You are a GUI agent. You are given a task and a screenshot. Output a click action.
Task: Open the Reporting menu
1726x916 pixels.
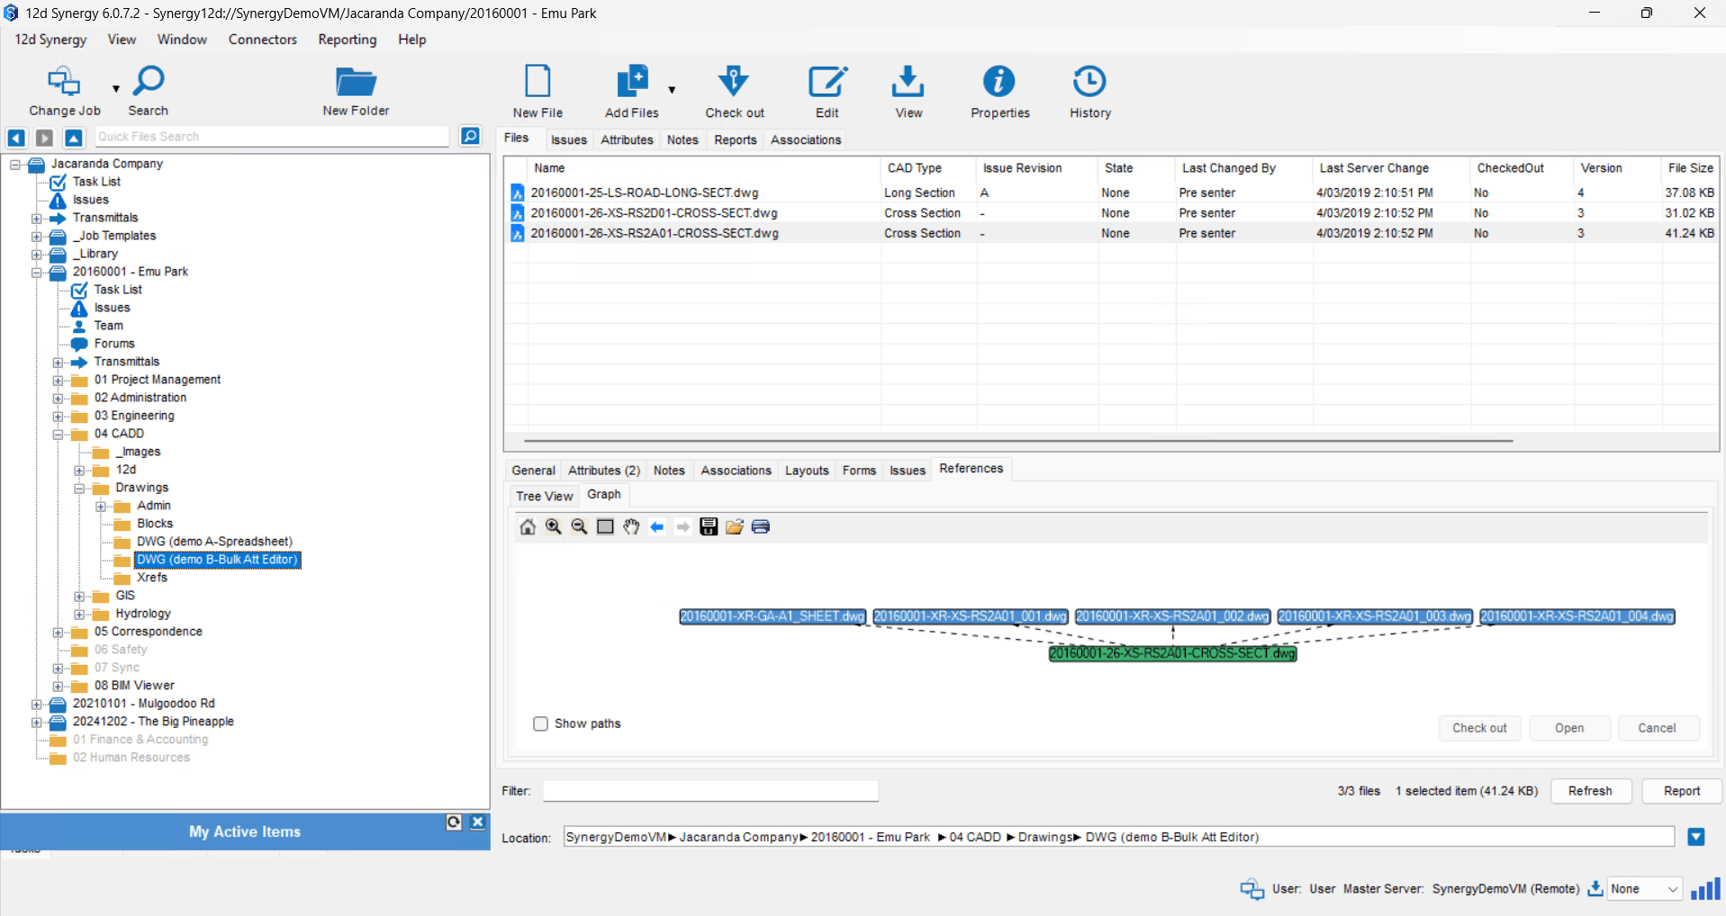[347, 40]
